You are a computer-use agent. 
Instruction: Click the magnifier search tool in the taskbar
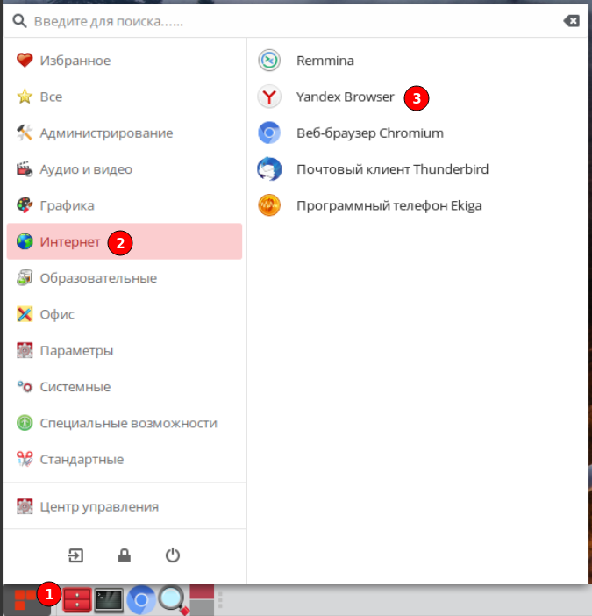click(173, 600)
